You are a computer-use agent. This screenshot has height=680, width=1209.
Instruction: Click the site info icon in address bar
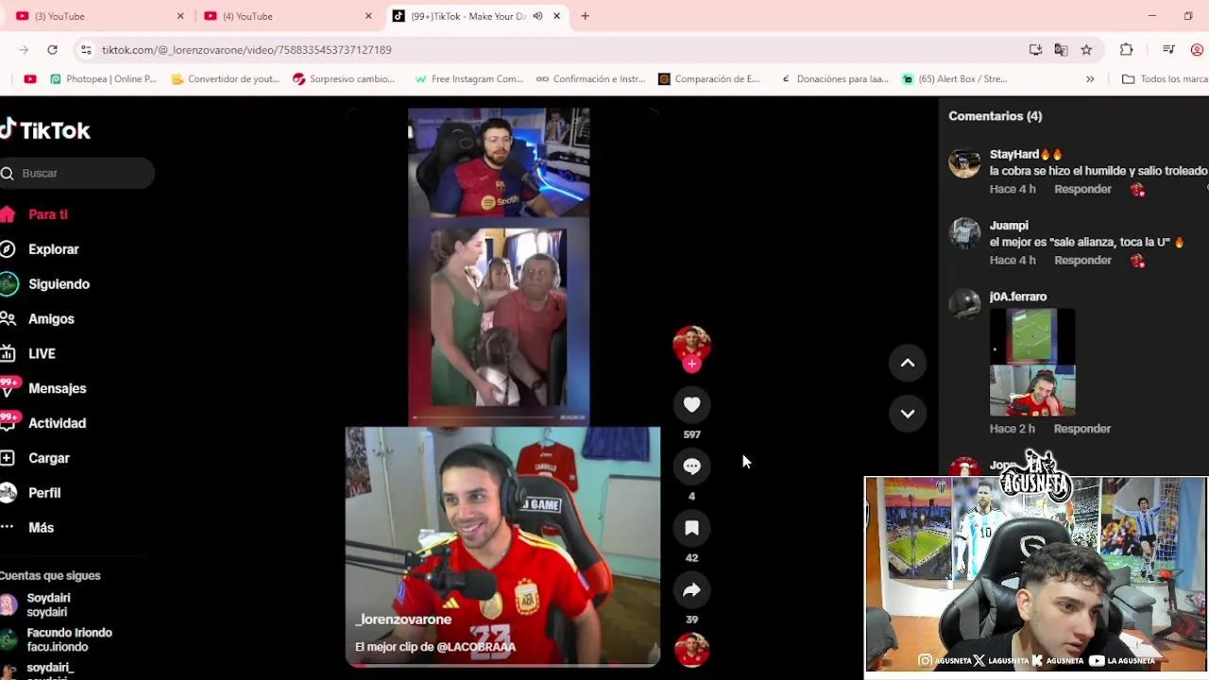point(86,49)
